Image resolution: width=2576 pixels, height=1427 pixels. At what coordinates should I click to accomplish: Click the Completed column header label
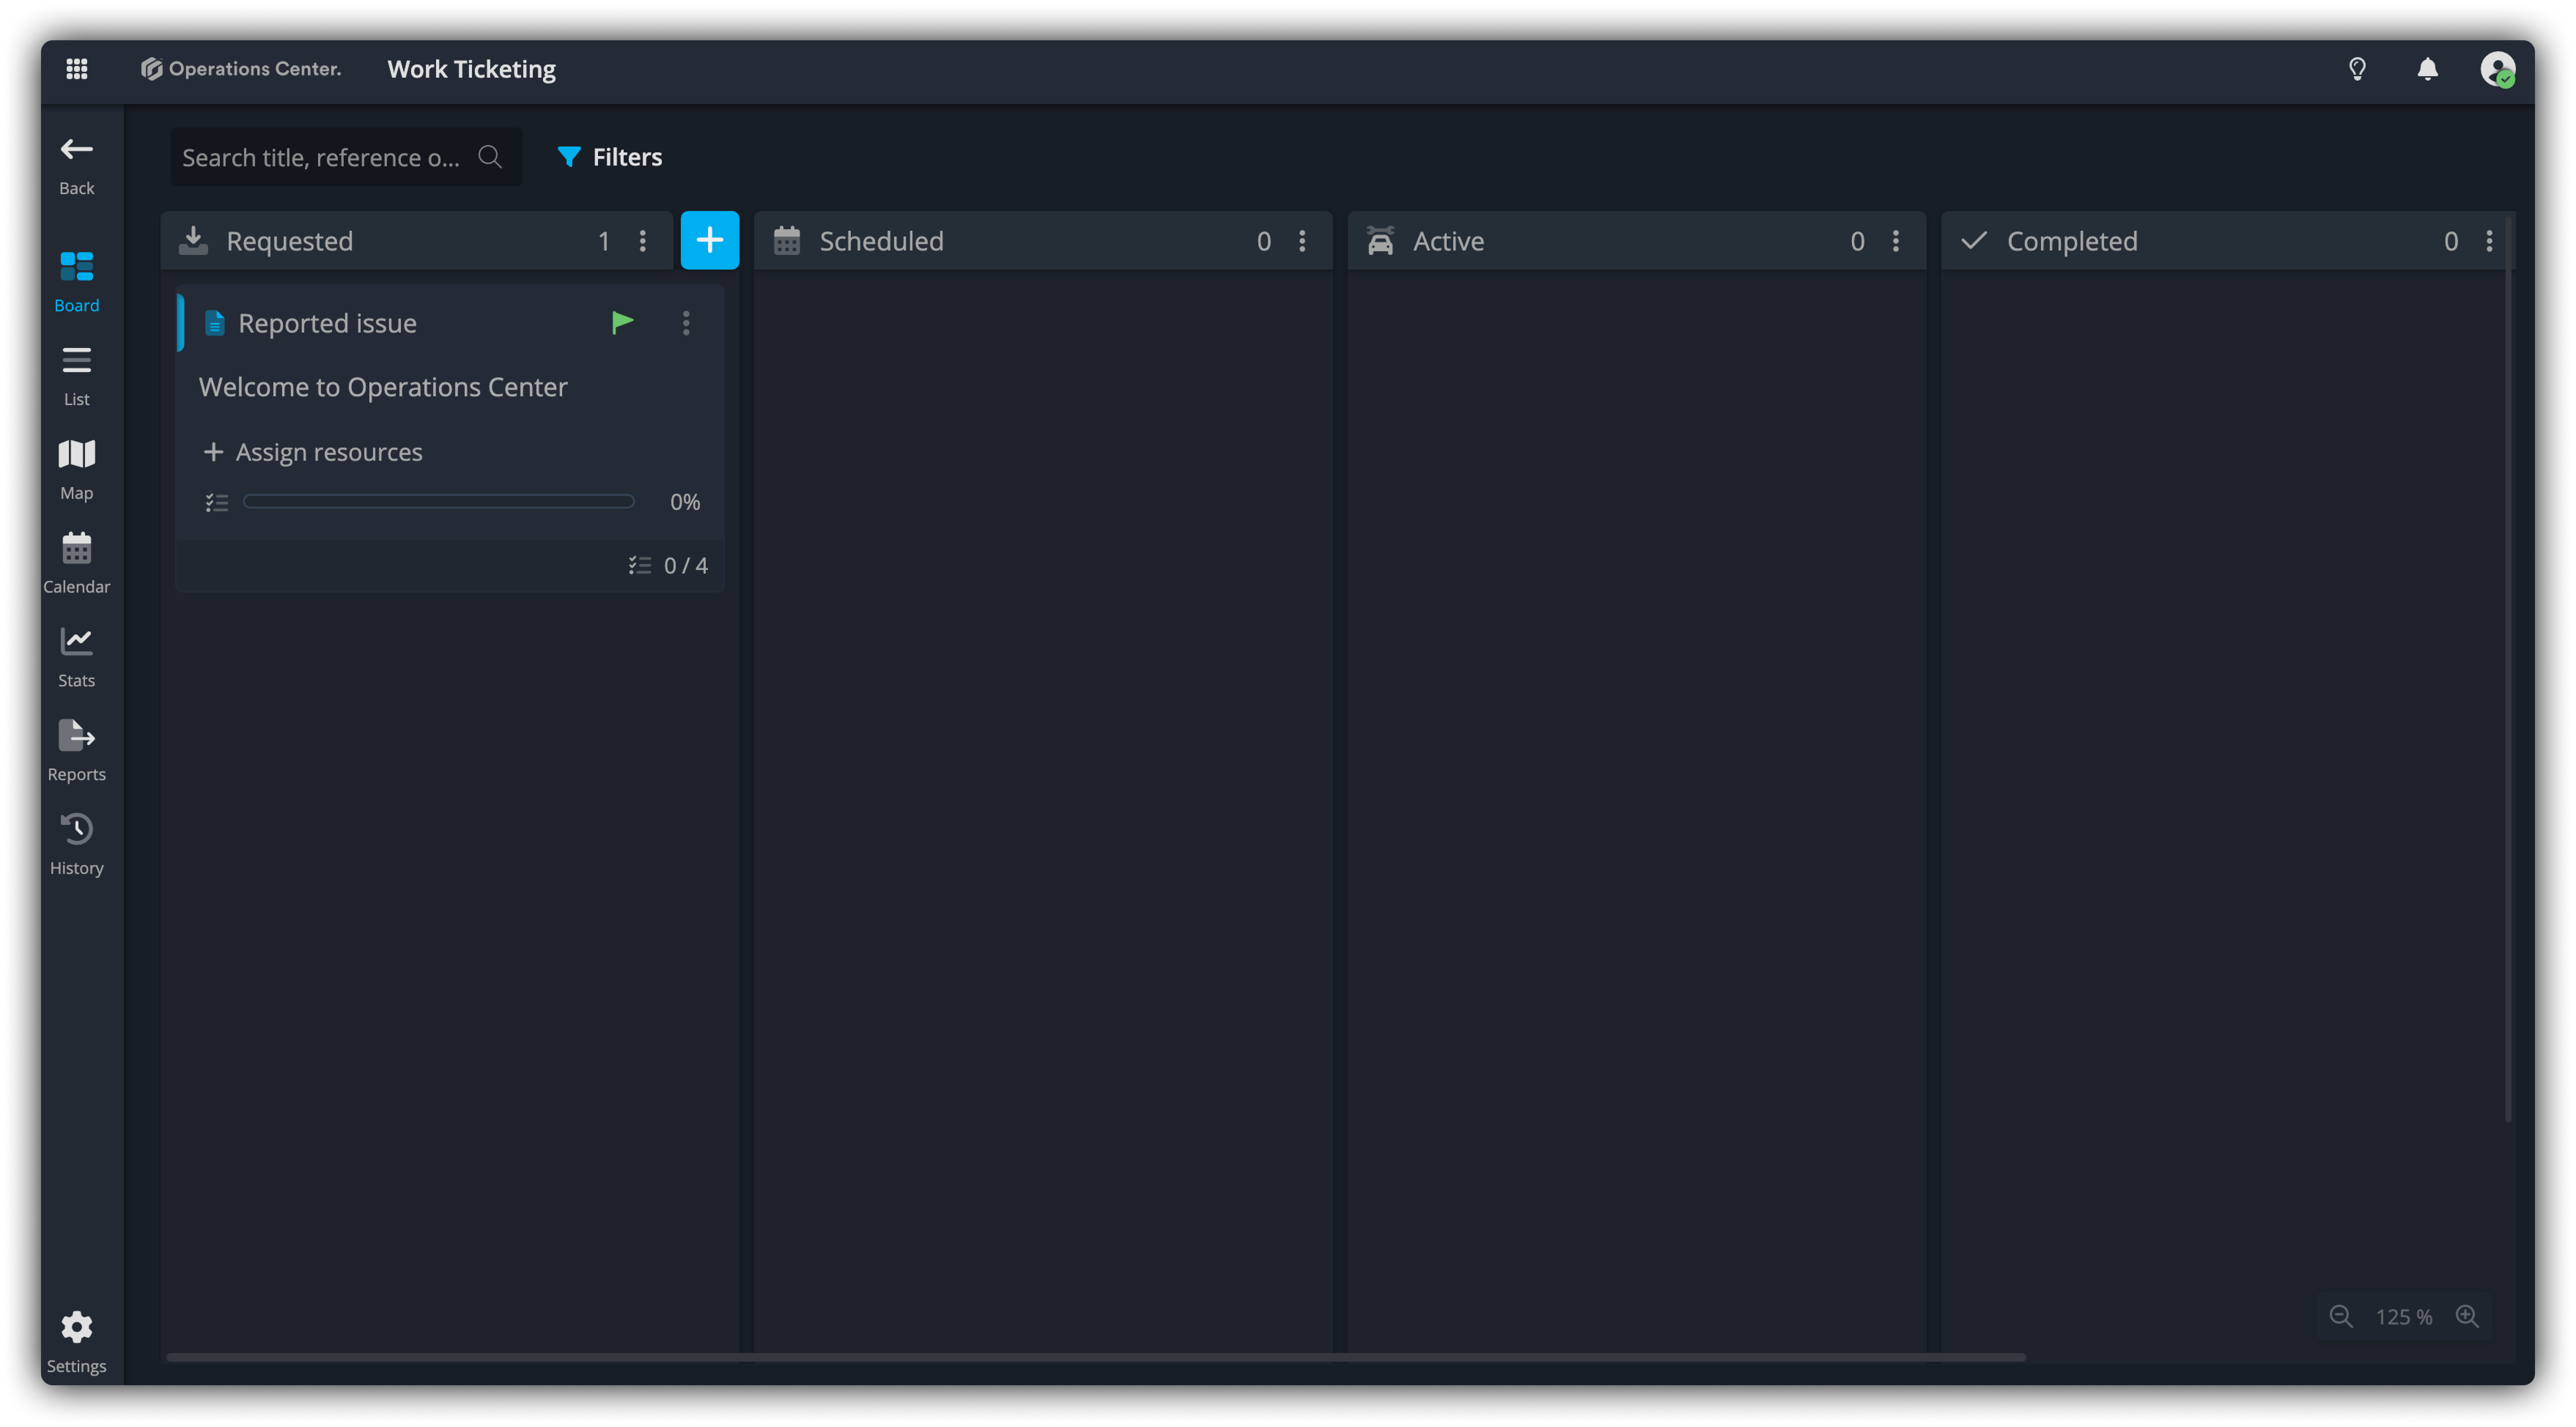point(2072,241)
